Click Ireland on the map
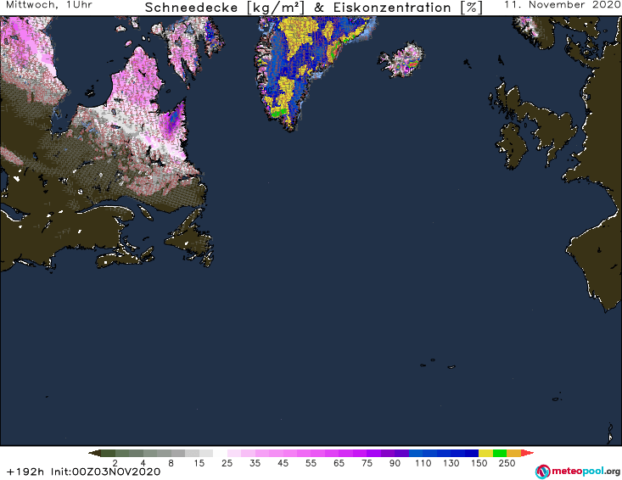The image size is (622, 480). pos(512,146)
